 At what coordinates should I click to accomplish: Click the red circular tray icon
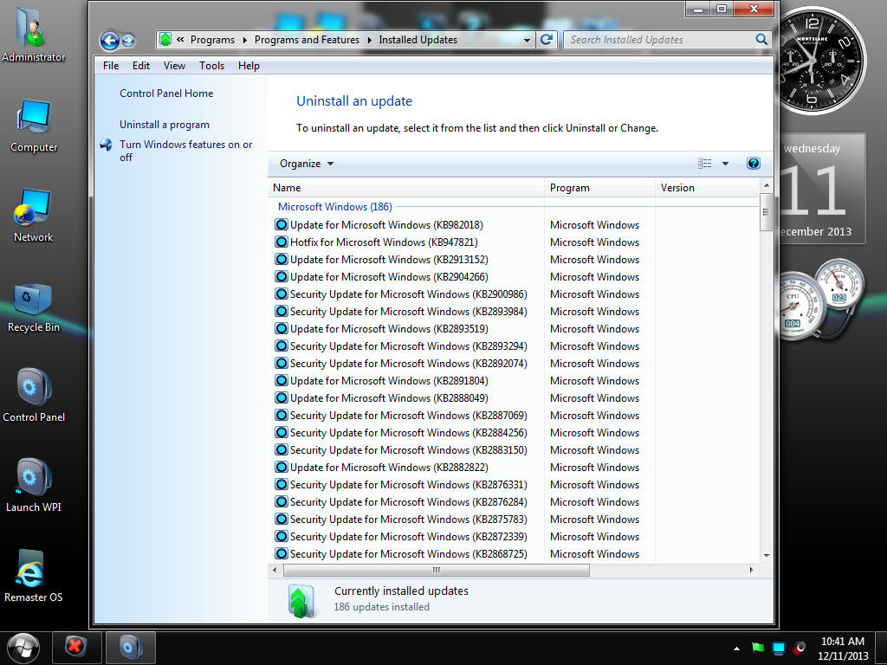[800, 648]
